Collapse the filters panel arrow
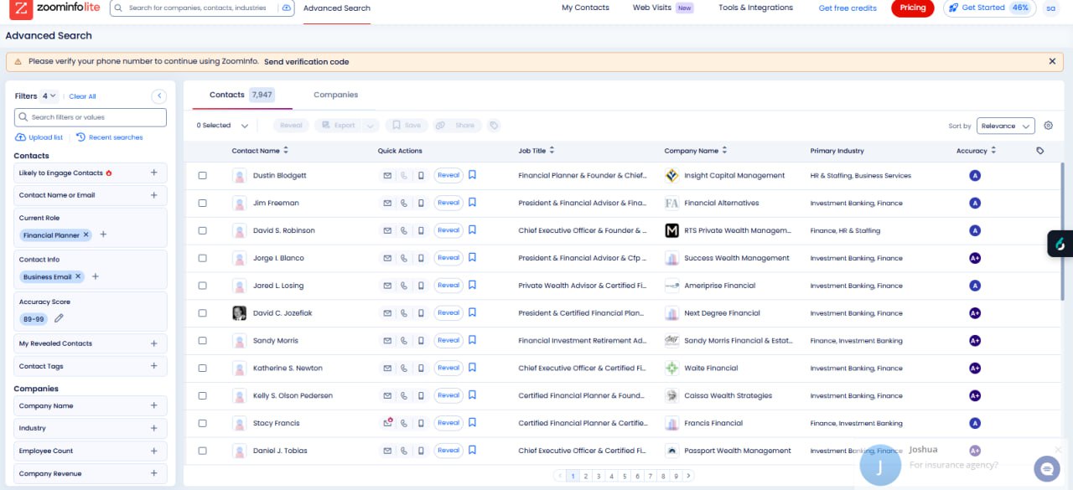 coord(158,96)
